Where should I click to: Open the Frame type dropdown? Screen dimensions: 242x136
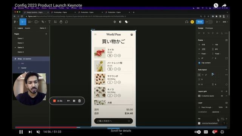pos(201,40)
